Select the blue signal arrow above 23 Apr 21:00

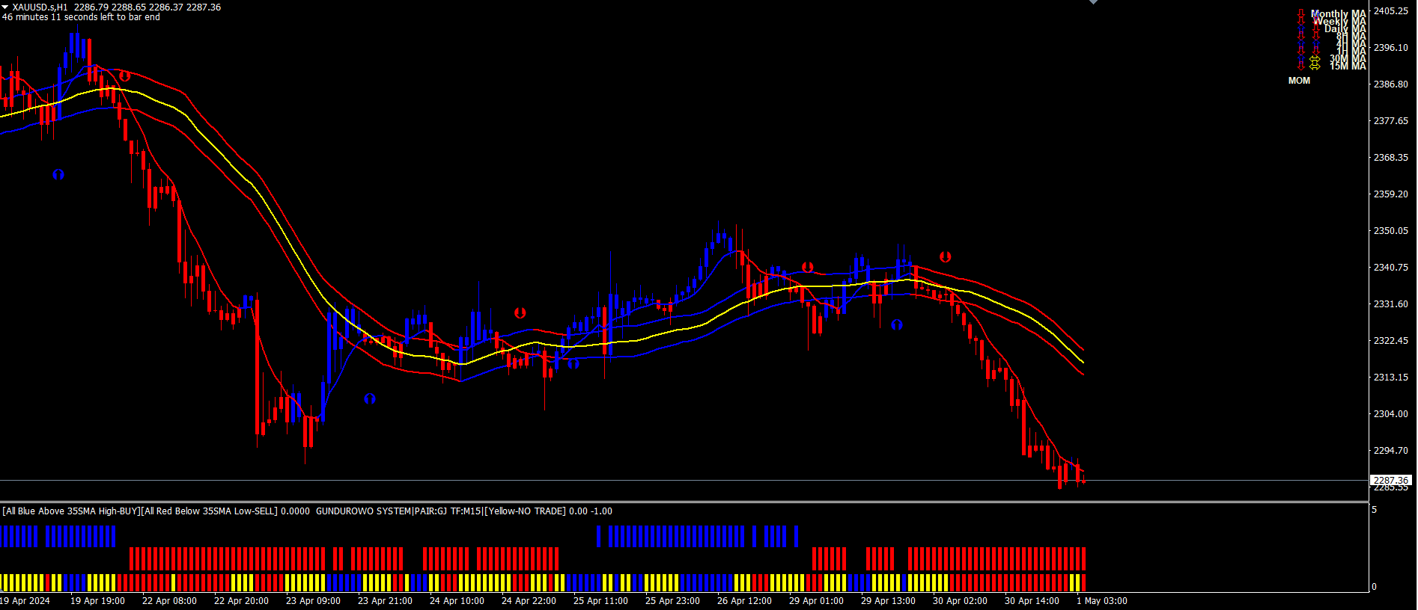tap(370, 398)
